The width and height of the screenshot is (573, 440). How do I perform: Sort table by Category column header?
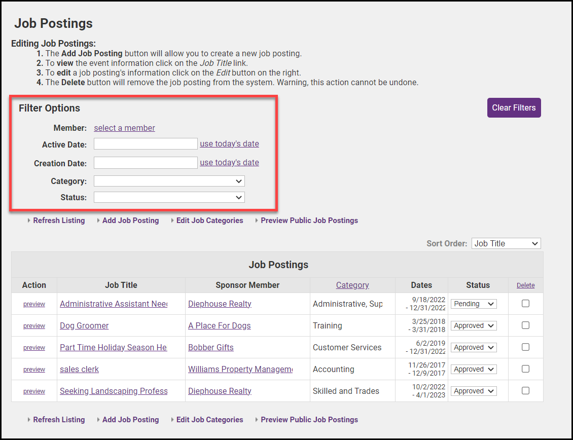[x=352, y=285]
